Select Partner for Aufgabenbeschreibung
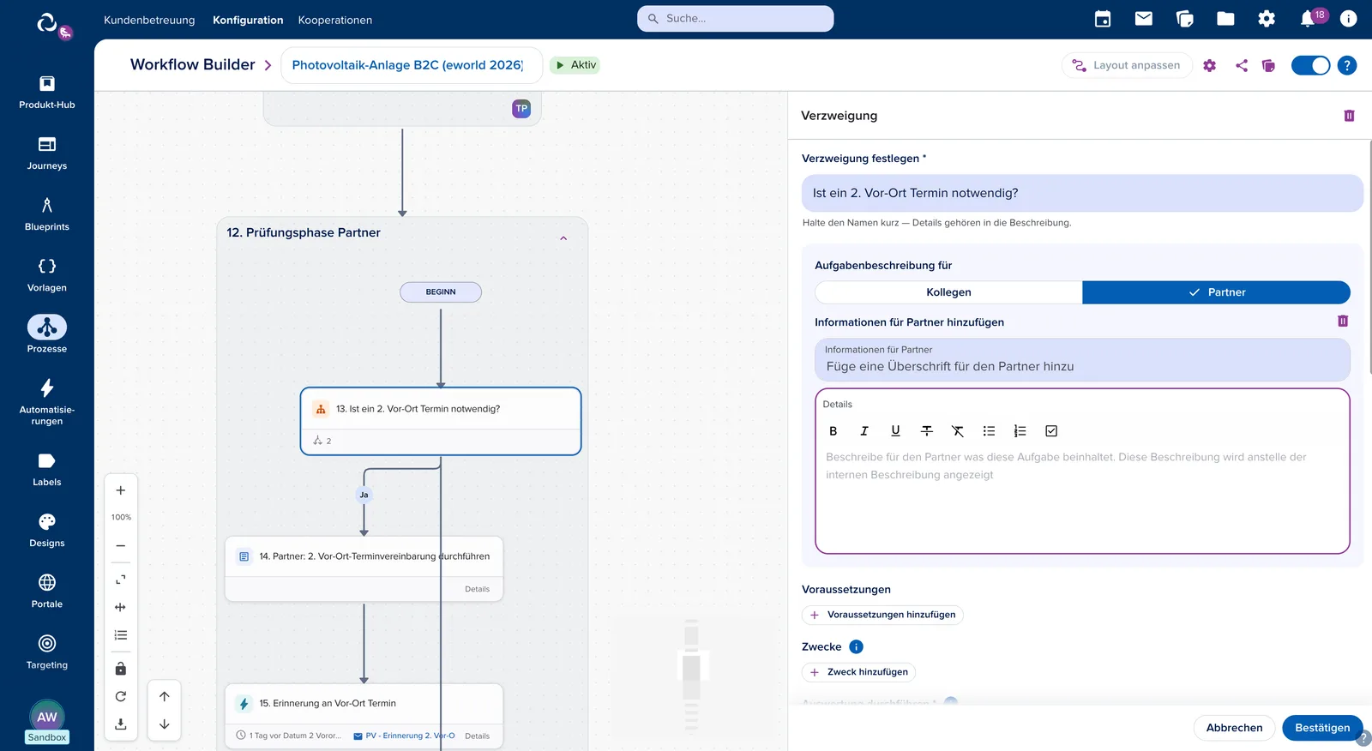Screen dimensions: 1372x751 point(1216,292)
